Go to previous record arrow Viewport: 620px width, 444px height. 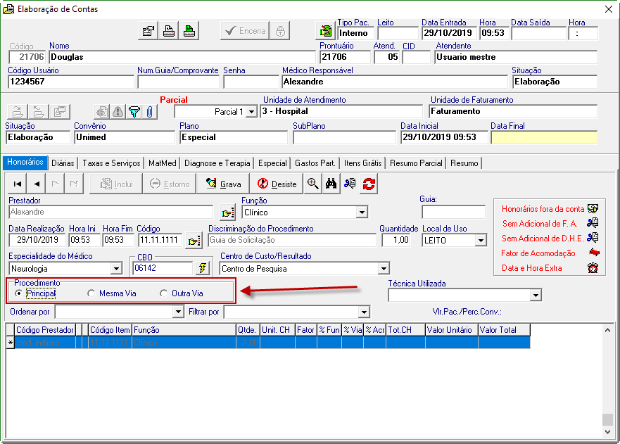click(x=37, y=184)
